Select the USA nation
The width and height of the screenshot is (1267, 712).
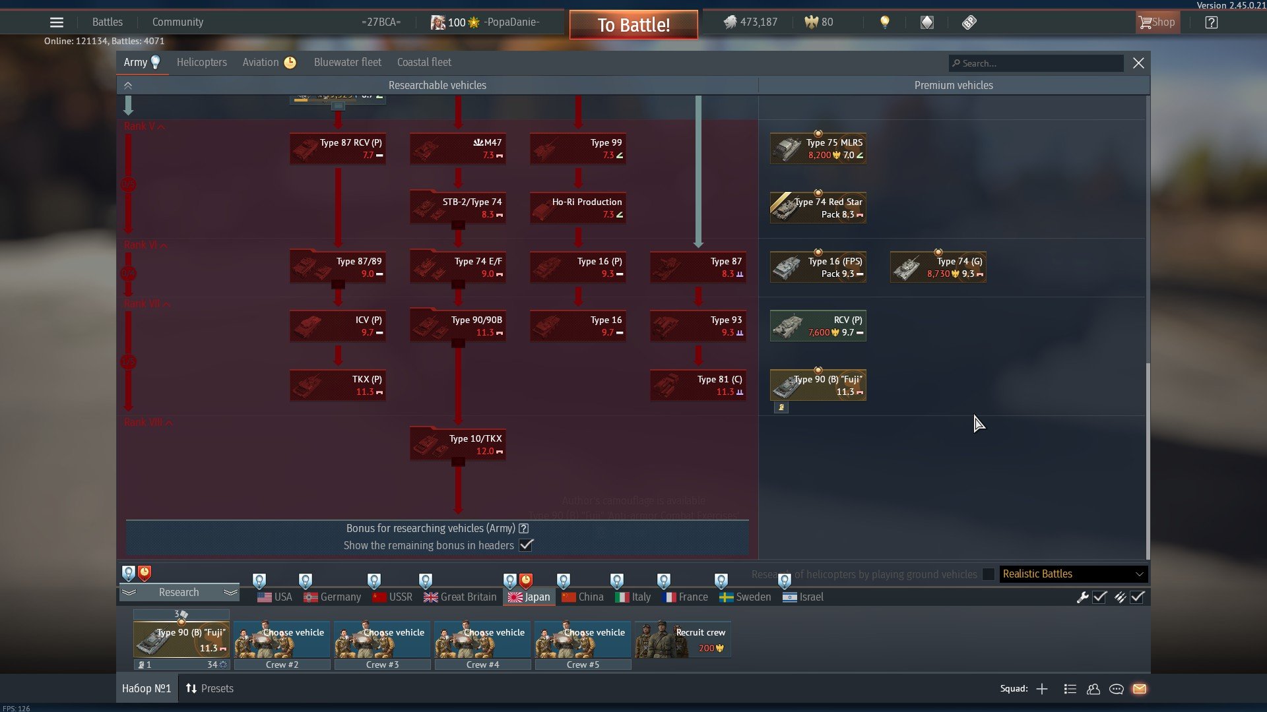pos(275,597)
